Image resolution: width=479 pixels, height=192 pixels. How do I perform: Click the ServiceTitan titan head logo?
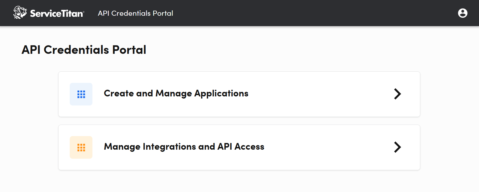pyautogui.click(x=20, y=13)
